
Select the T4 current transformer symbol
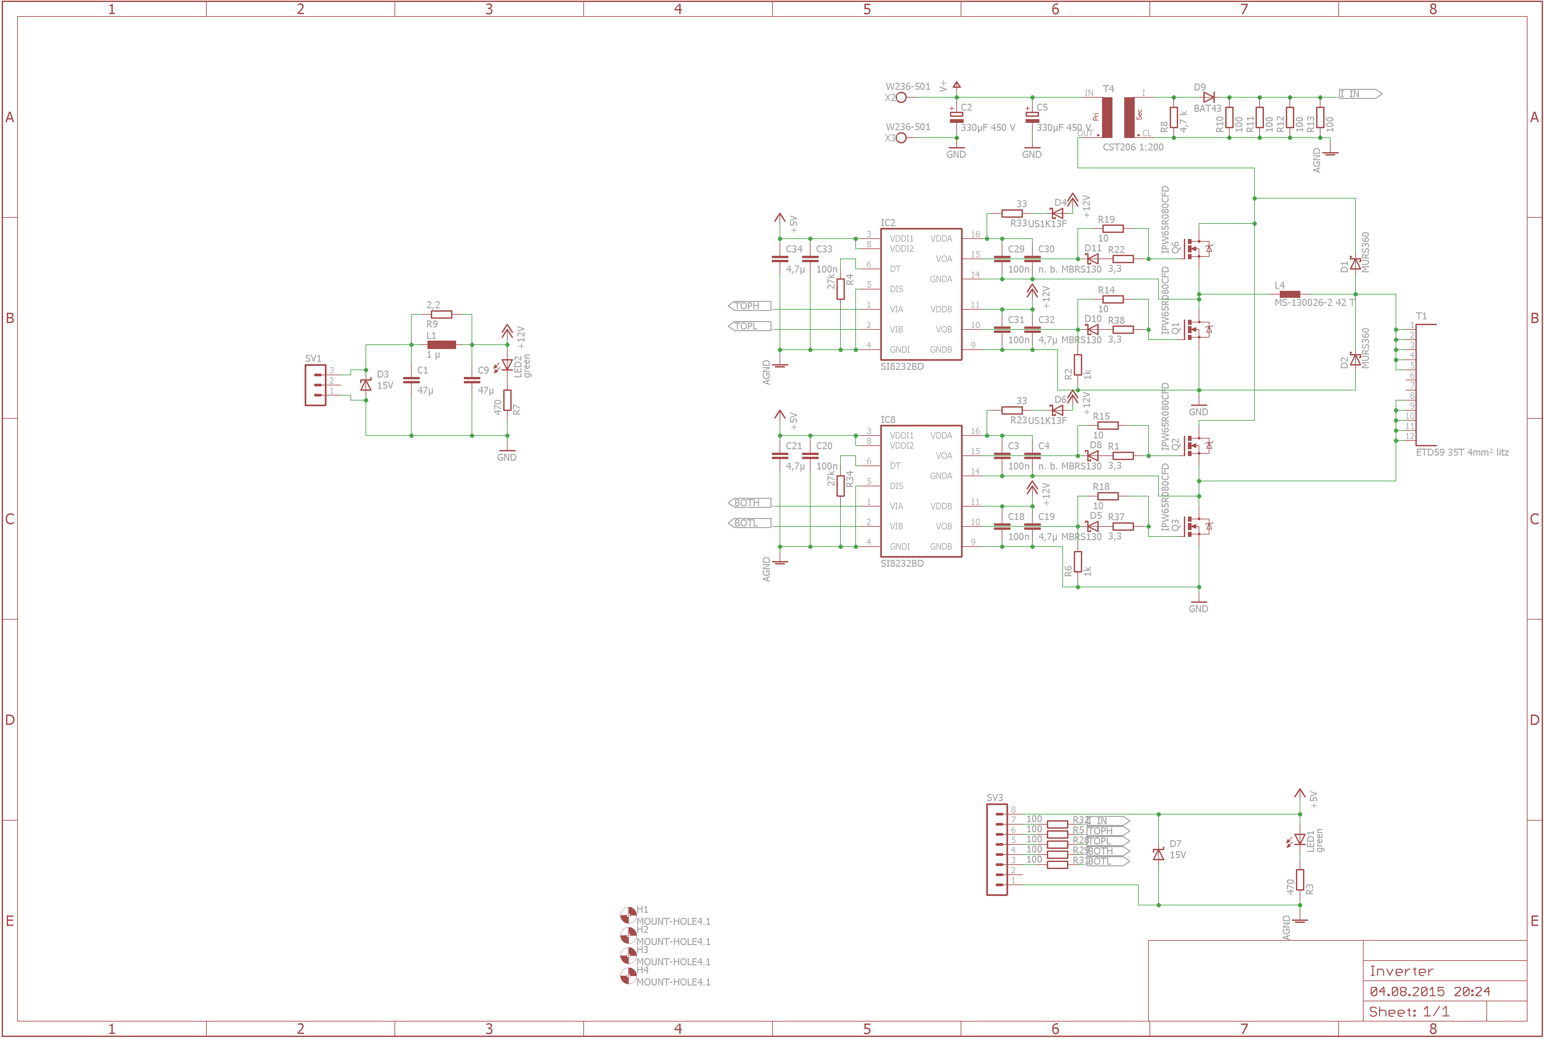point(1118,117)
